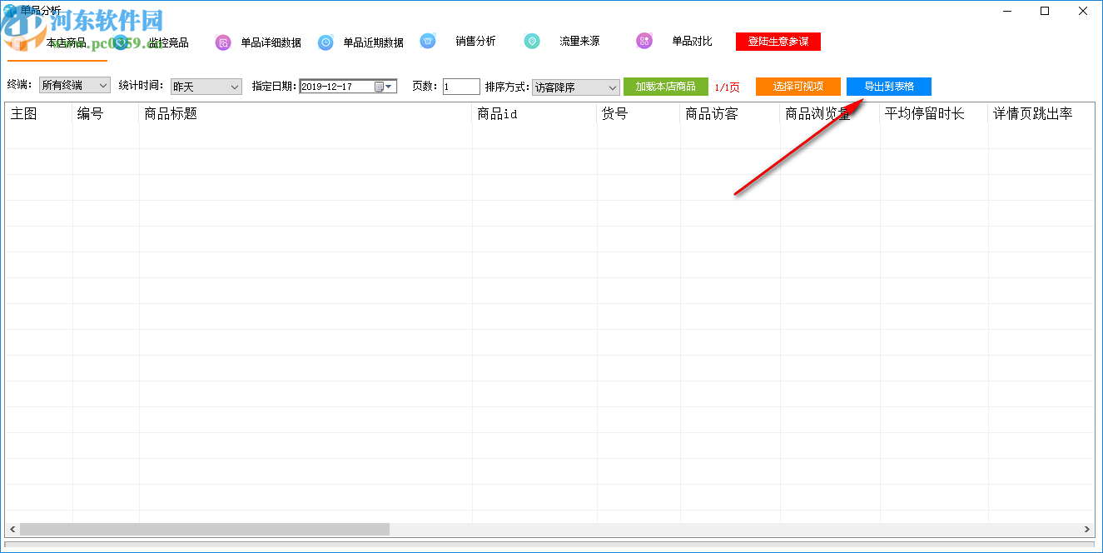Screen dimensions: 1103x553
Task: Click the 加载本店商品 green button
Action: 666,86
